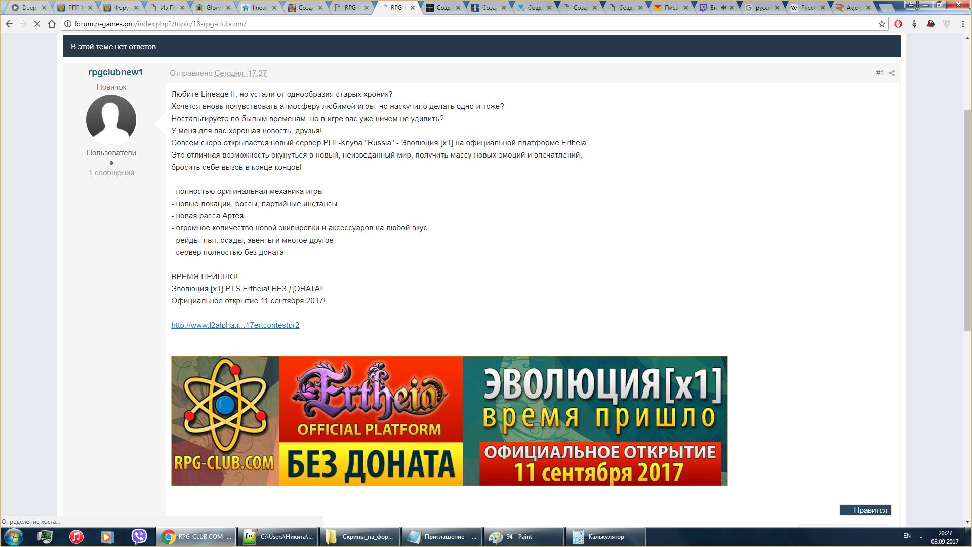Open the grey shield extension icon
Image resolution: width=972 pixels, height=547 pixels.
[x=947, y=24]
